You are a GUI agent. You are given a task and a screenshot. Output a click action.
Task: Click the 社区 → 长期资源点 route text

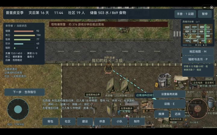pyautogui.click(x=15, y=76)
